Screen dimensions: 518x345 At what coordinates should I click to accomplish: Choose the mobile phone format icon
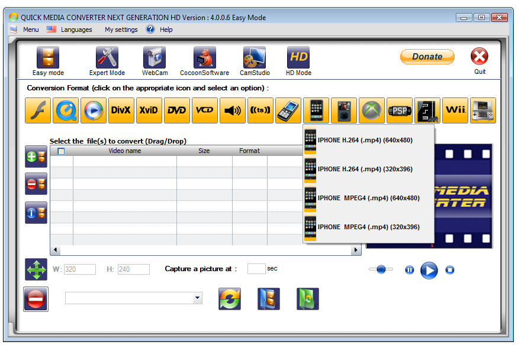[288, 110]
